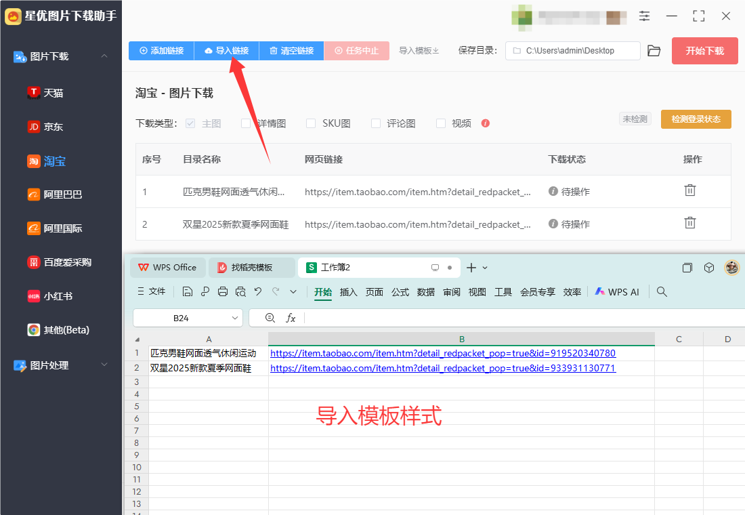Delete row 1 with its trash icon
Image resolution: width=745 pixels, height=515 pixels.
pos(690,190)
